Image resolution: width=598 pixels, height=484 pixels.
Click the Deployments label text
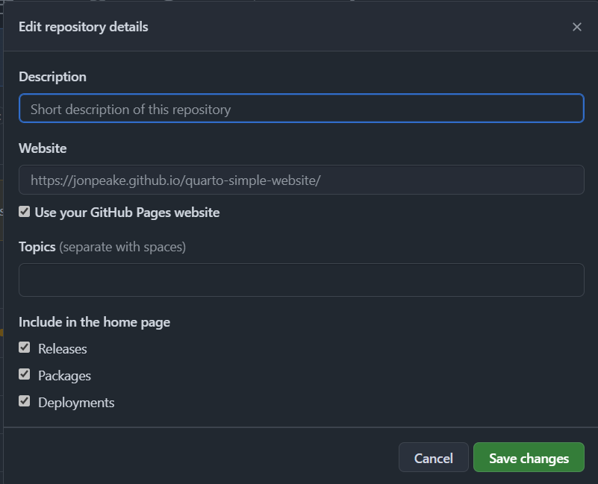point(76,403)
